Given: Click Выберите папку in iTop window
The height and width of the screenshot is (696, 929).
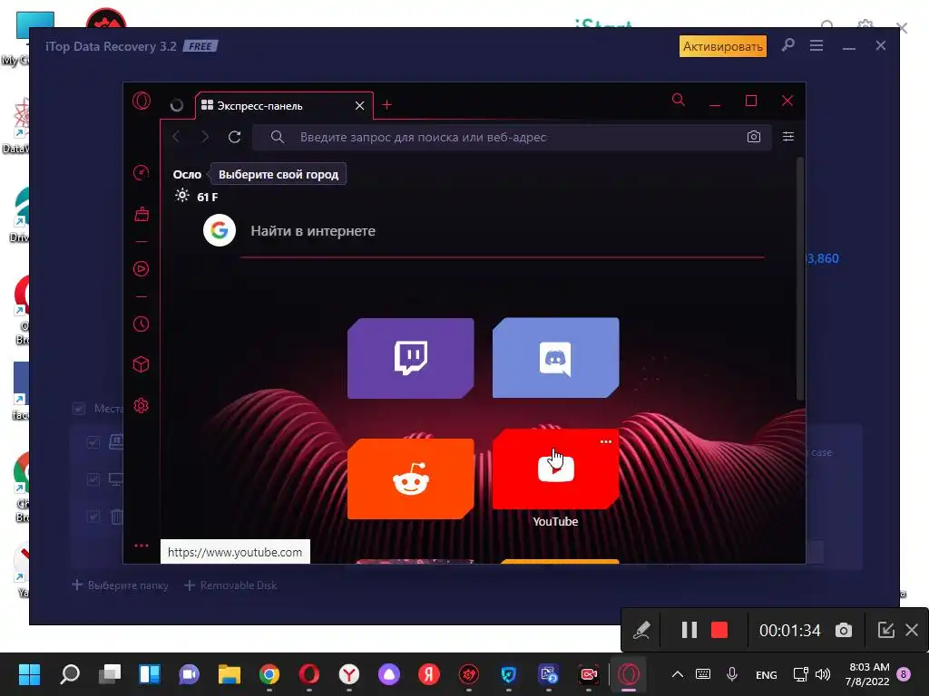Looking at the screenshot, I should click(x=121, y=585).
